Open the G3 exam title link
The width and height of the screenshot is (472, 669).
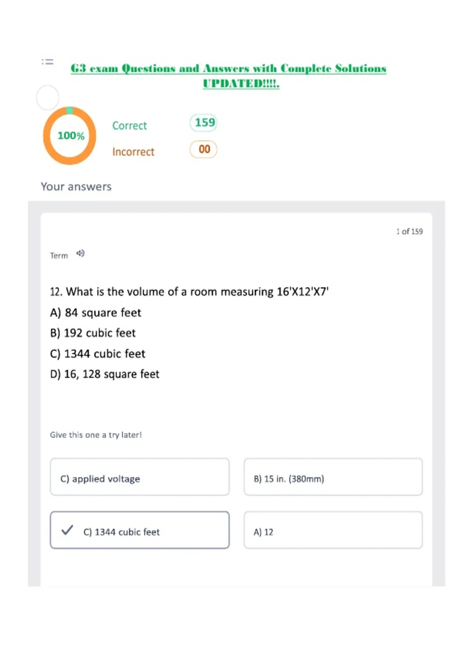click(229, 68)
